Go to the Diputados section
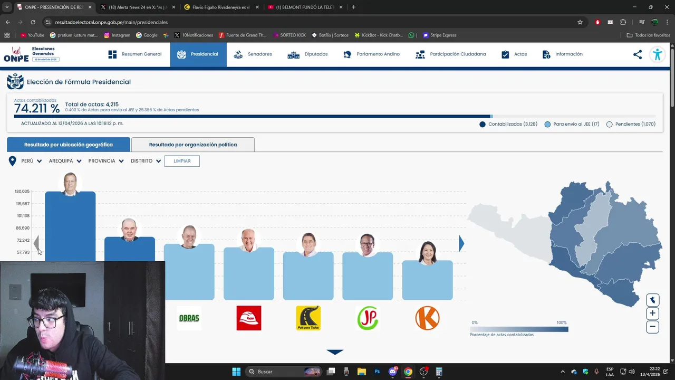This screenshot has height=380, width=675. pyautogui.click(x=308, y=54)
